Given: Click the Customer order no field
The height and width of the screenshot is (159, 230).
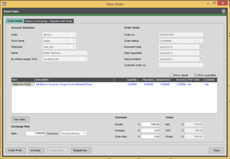Looking at the screenshot, I should 181,65.
